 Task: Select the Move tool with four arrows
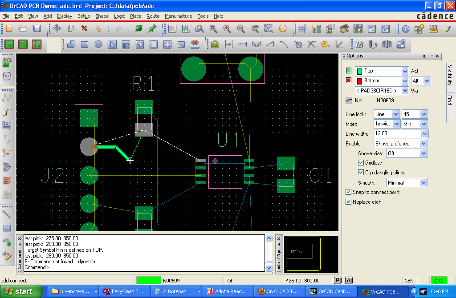click(x=57, y=28)
